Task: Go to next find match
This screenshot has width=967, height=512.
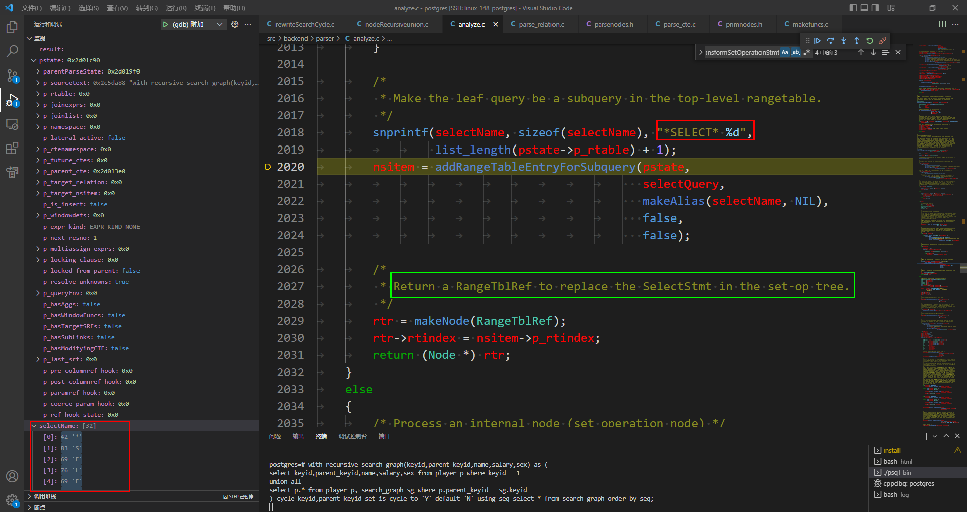Action: click(873, 52)
